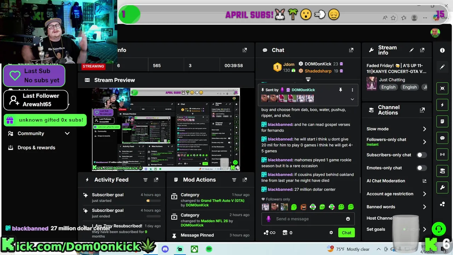Click blackbanned's '27 million dollar center' message
The height and width of the screenshot is (255, 453).
tap(298, 189)
